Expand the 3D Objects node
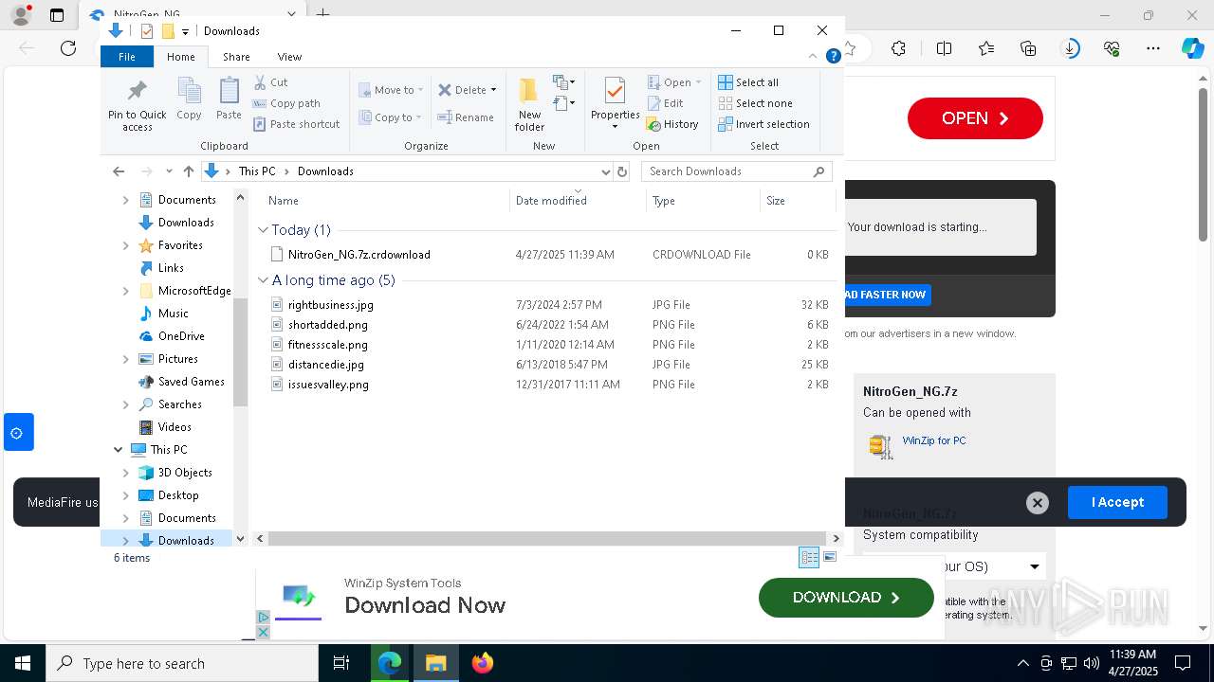Screen dimensions: 1214x682 pyautogui.click(x=126, y=473)
